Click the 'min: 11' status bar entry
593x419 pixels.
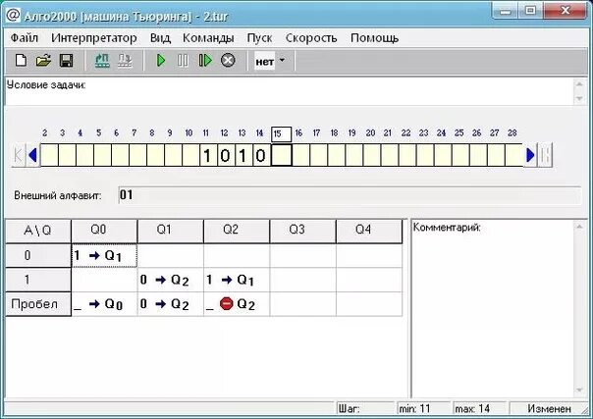[424, 409]
